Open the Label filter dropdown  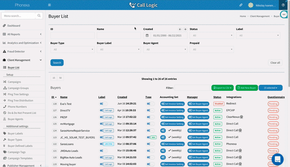coord(258,35)
